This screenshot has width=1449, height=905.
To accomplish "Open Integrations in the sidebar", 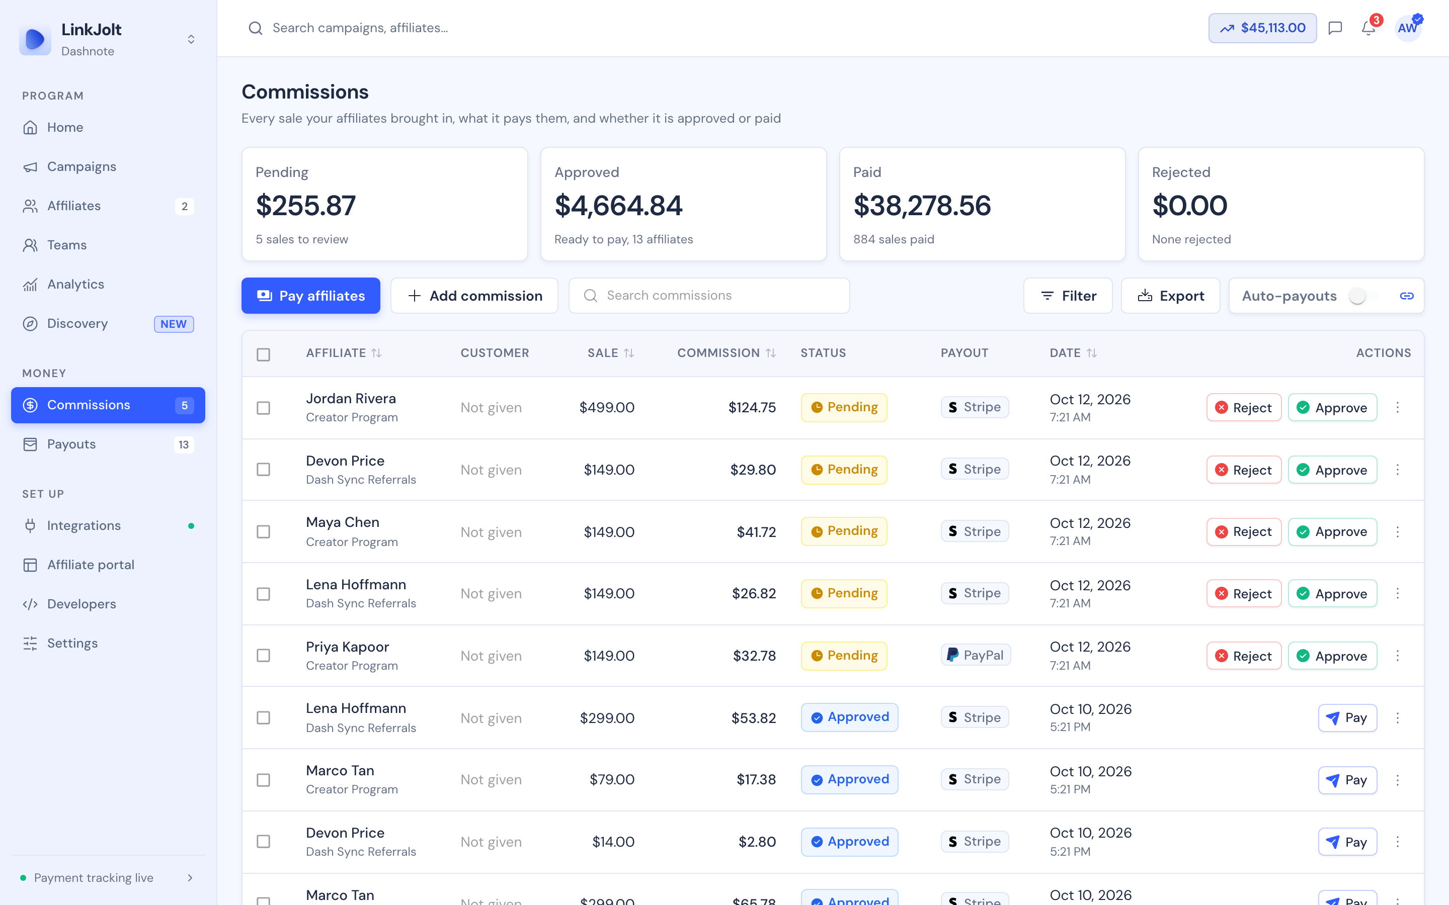I will point(108,525).
